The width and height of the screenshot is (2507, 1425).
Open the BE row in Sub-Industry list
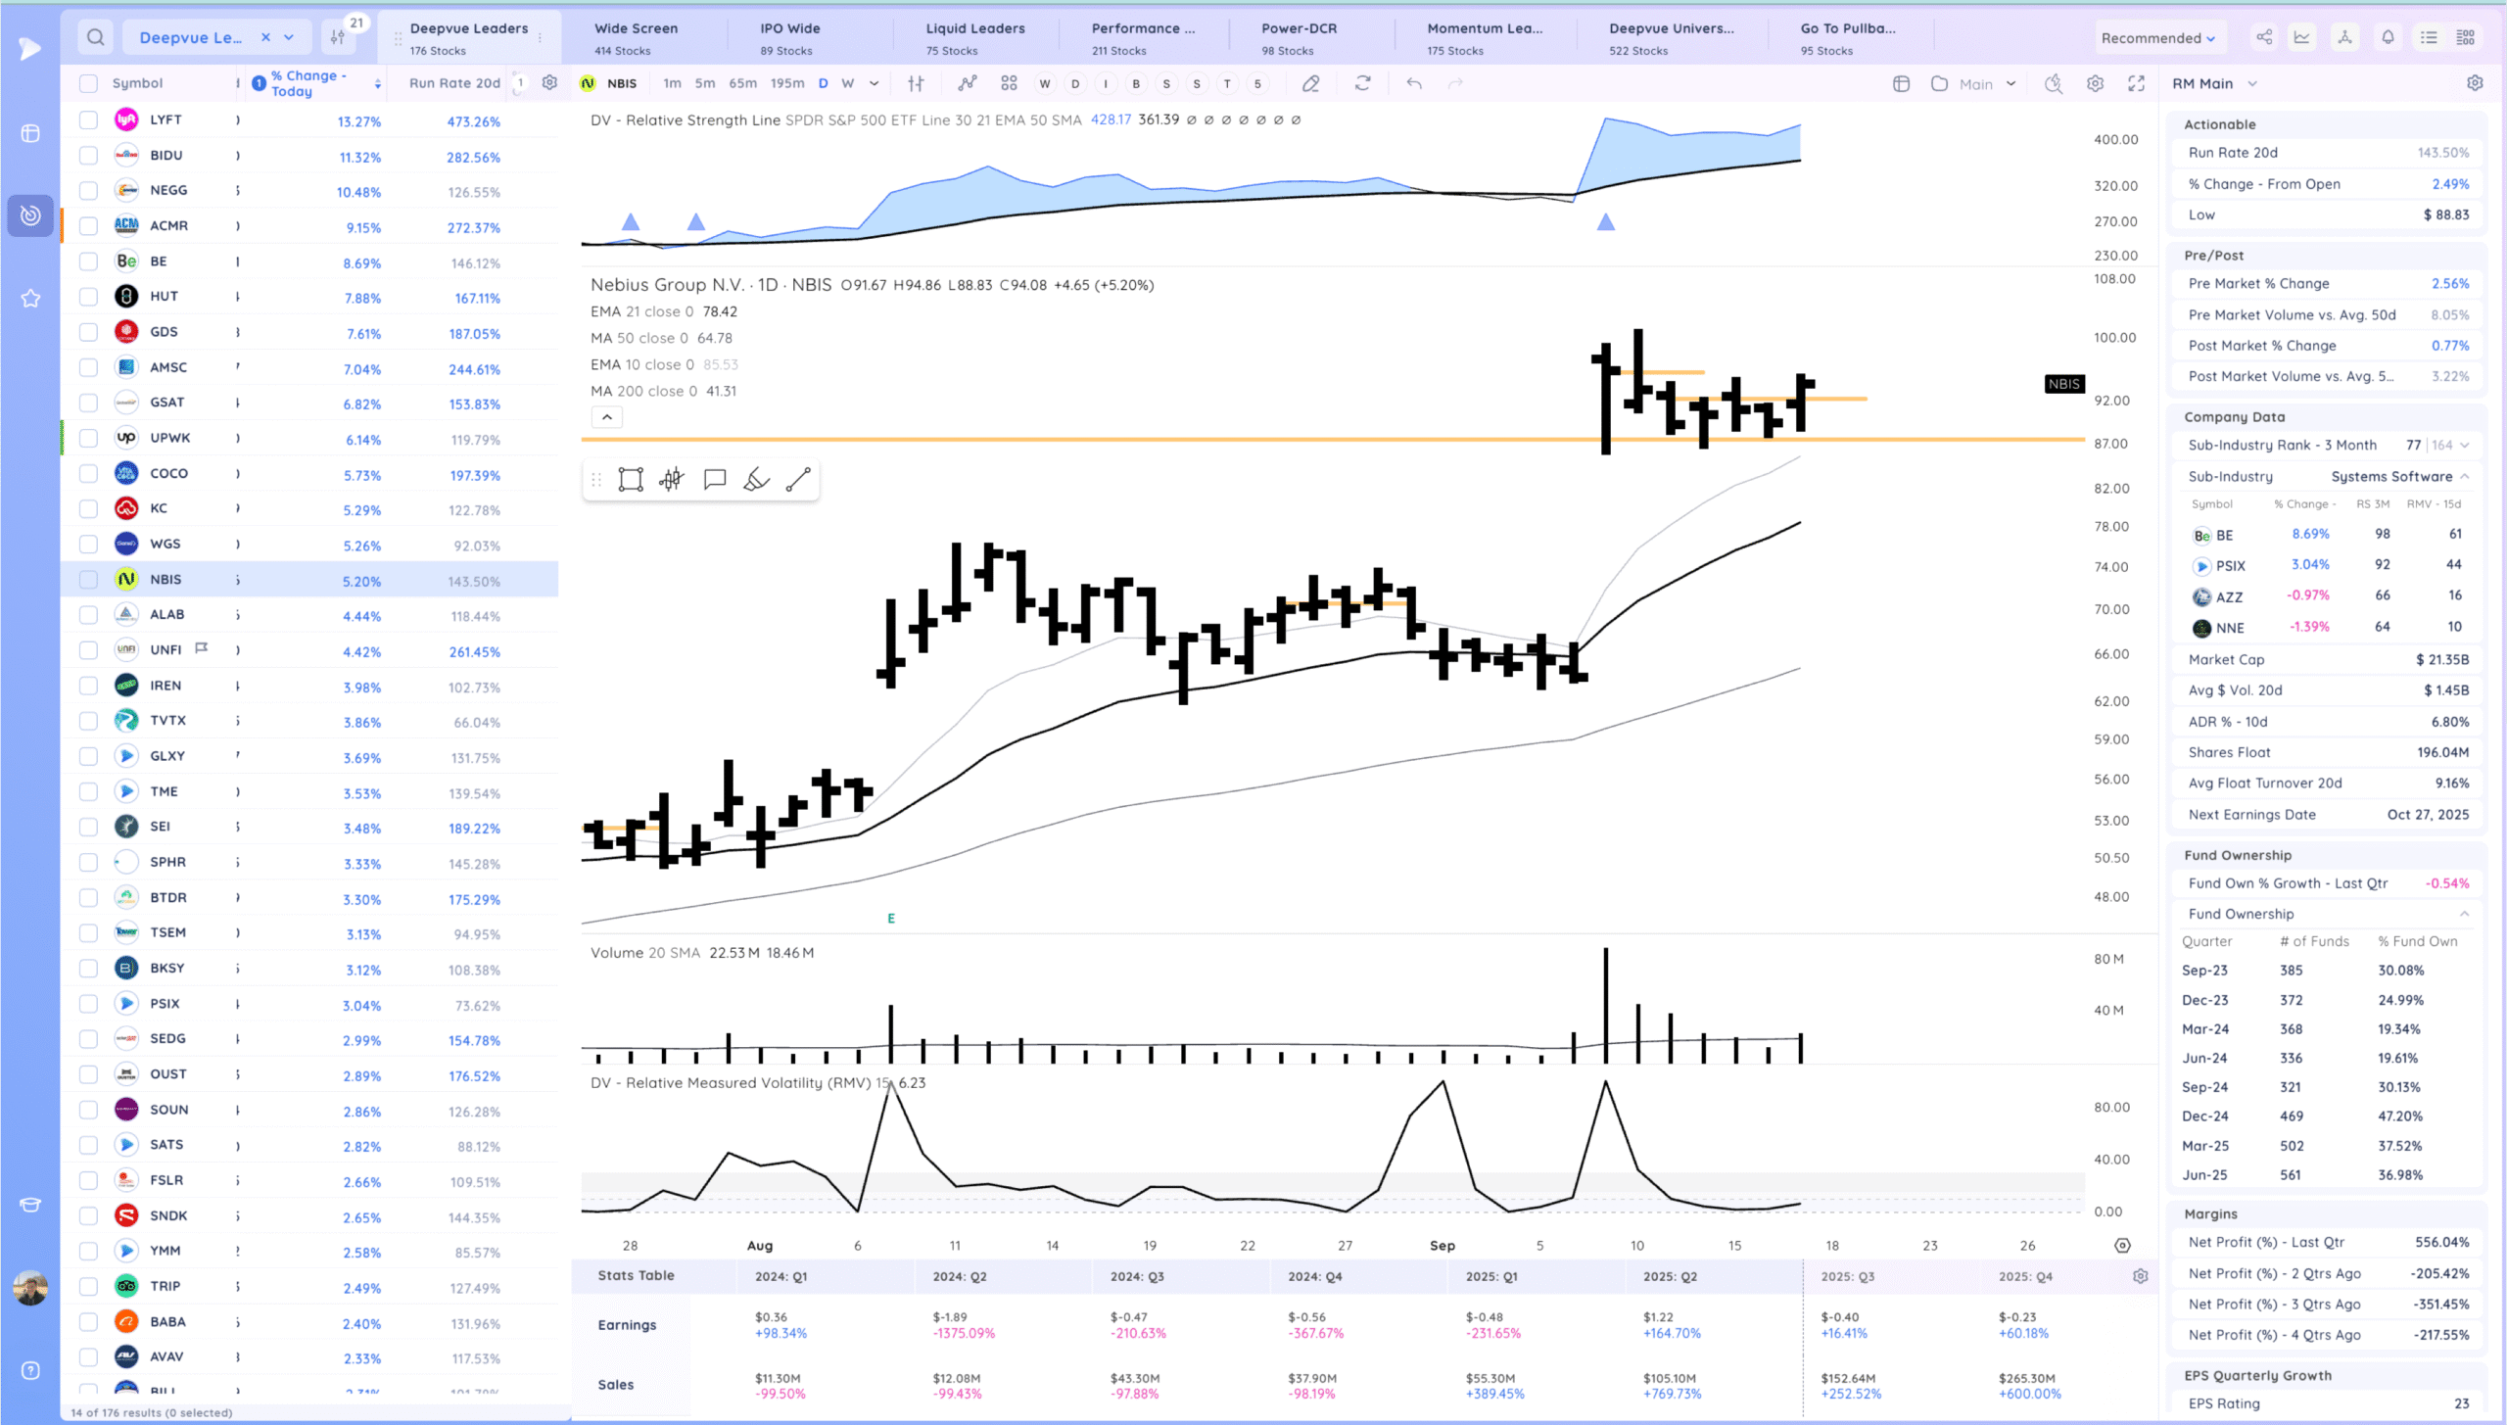pyautogui.click(x=2327, y=535)
